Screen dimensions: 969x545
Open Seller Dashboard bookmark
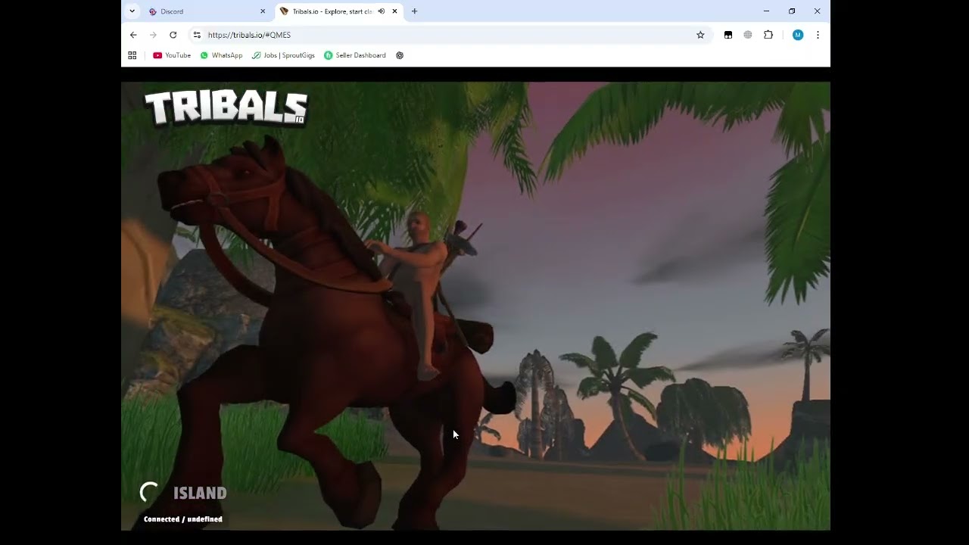pos(355,55)
